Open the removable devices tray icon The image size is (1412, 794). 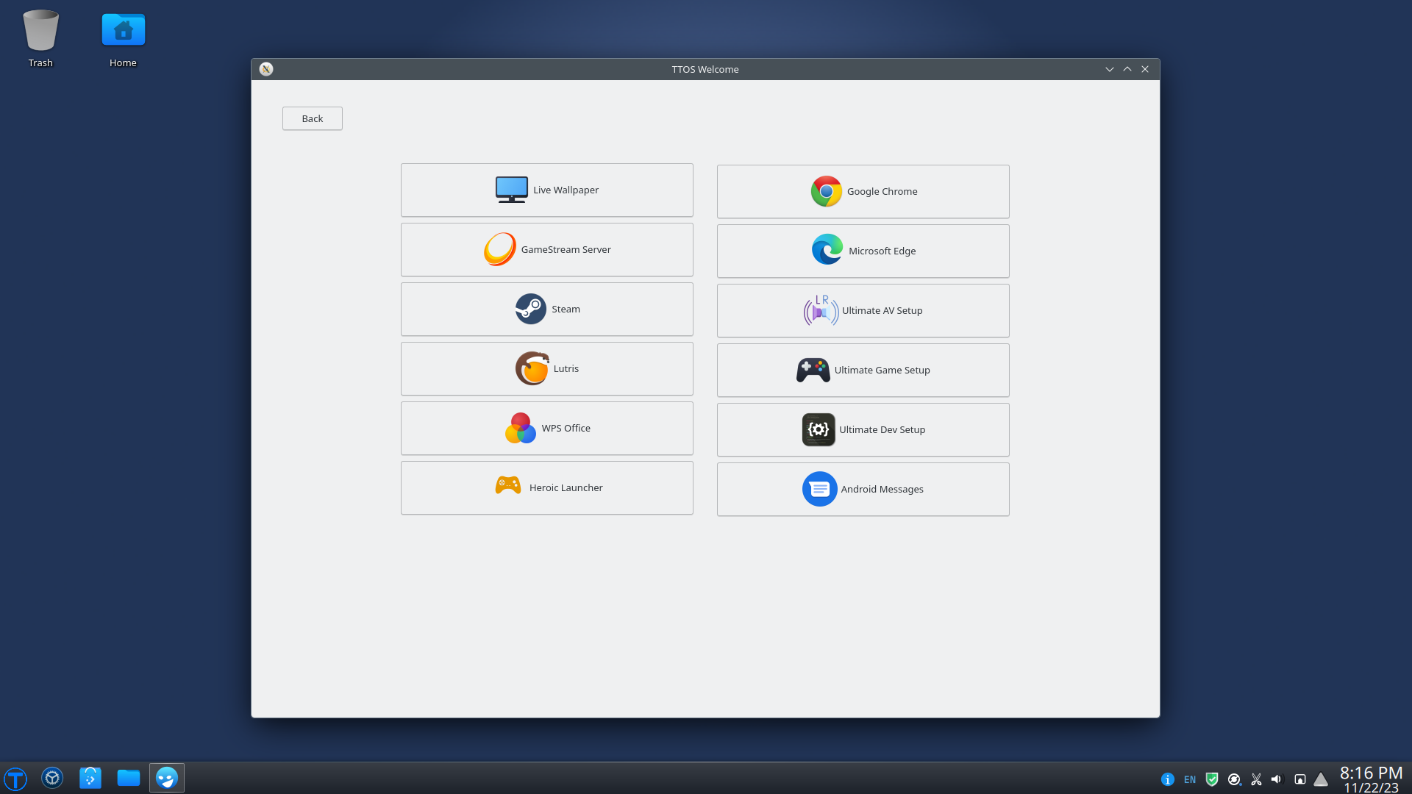point(1300,779)
